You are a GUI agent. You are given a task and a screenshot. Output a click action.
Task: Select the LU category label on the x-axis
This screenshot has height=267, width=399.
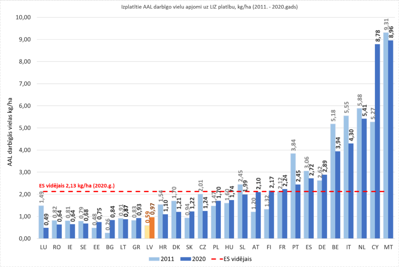(44, 247)
